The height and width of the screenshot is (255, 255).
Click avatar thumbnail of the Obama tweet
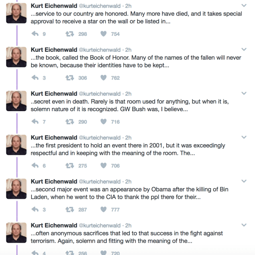pos(16,188)
